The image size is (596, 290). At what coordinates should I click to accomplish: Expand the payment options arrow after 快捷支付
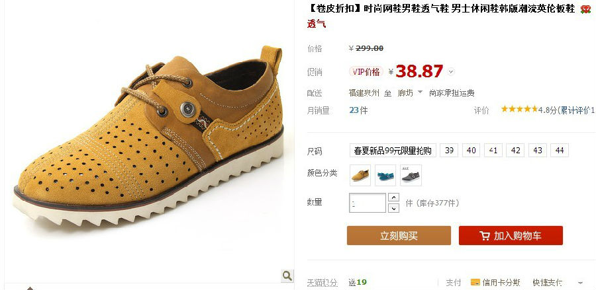(x=580, y=283)
